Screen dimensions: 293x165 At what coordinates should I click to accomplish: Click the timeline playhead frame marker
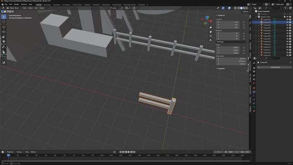pyautogui.click(x=8, y=155)
